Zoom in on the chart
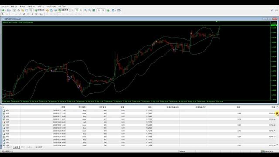Screen dimensions: 279x157 click(85, 10)
